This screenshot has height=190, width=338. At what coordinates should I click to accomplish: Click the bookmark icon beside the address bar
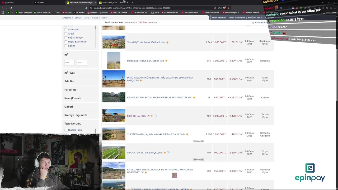(x=86, y=8)
